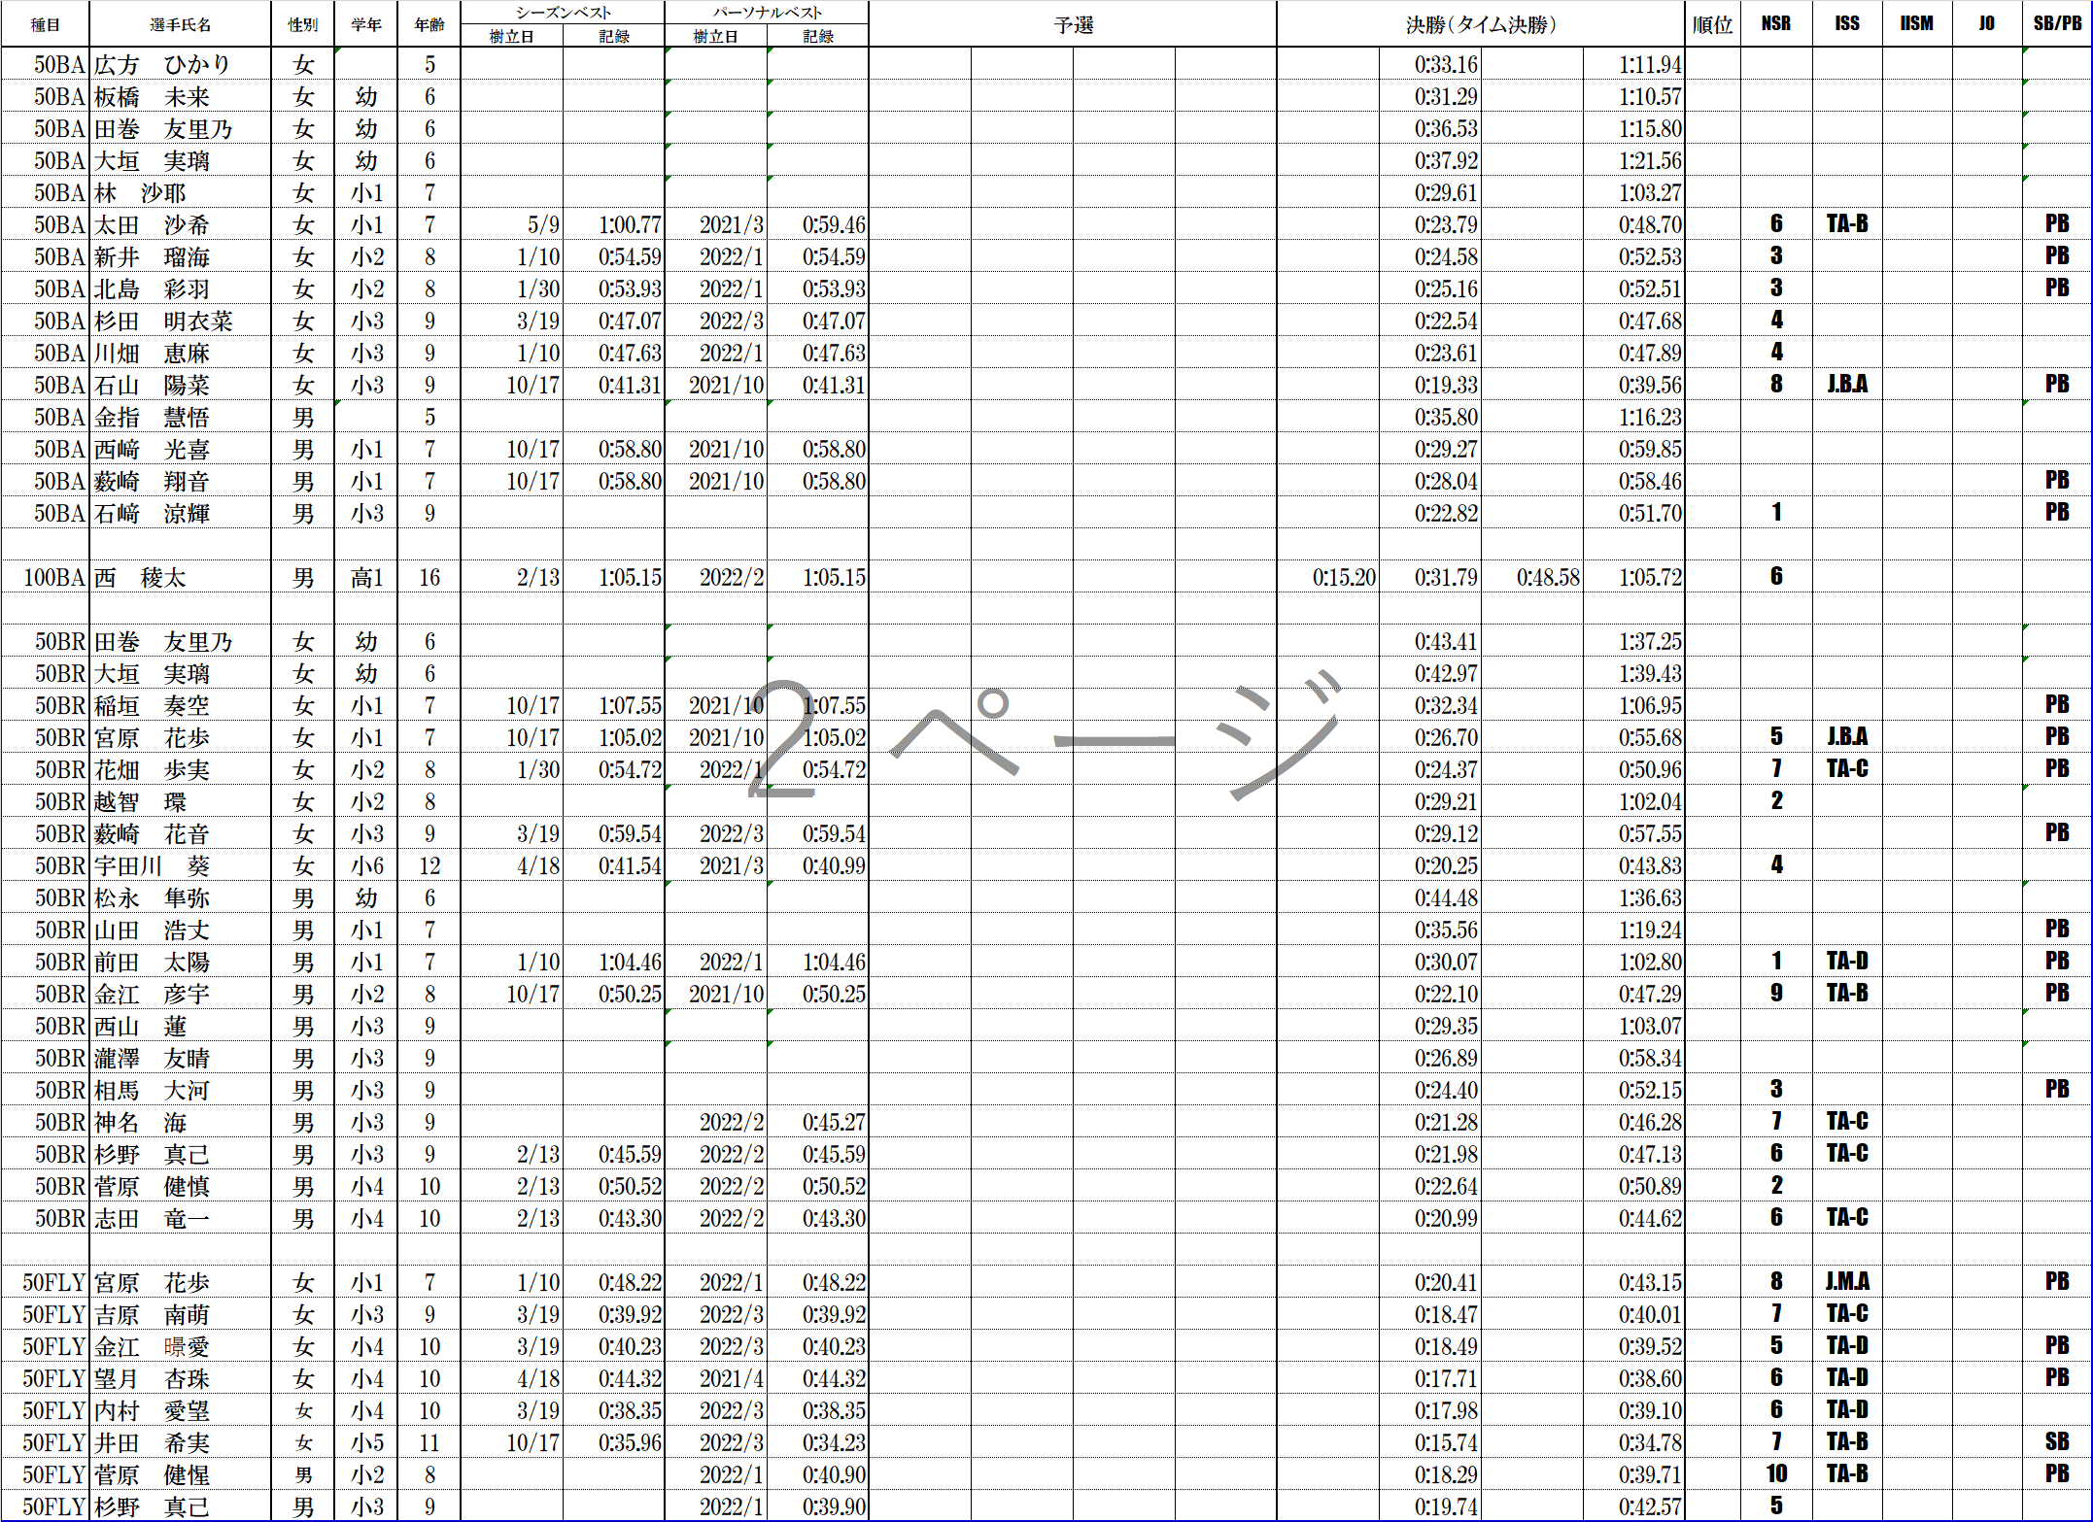The image size is (2093, 1522).
Task: Click the 決勝(タイム決勝) header
Action: [1481, 24]
